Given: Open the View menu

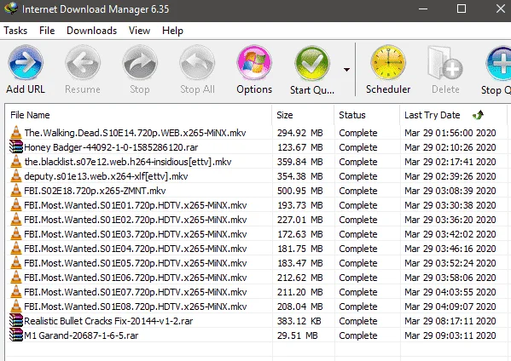Looking at the screenshot, I should (139, 31).
